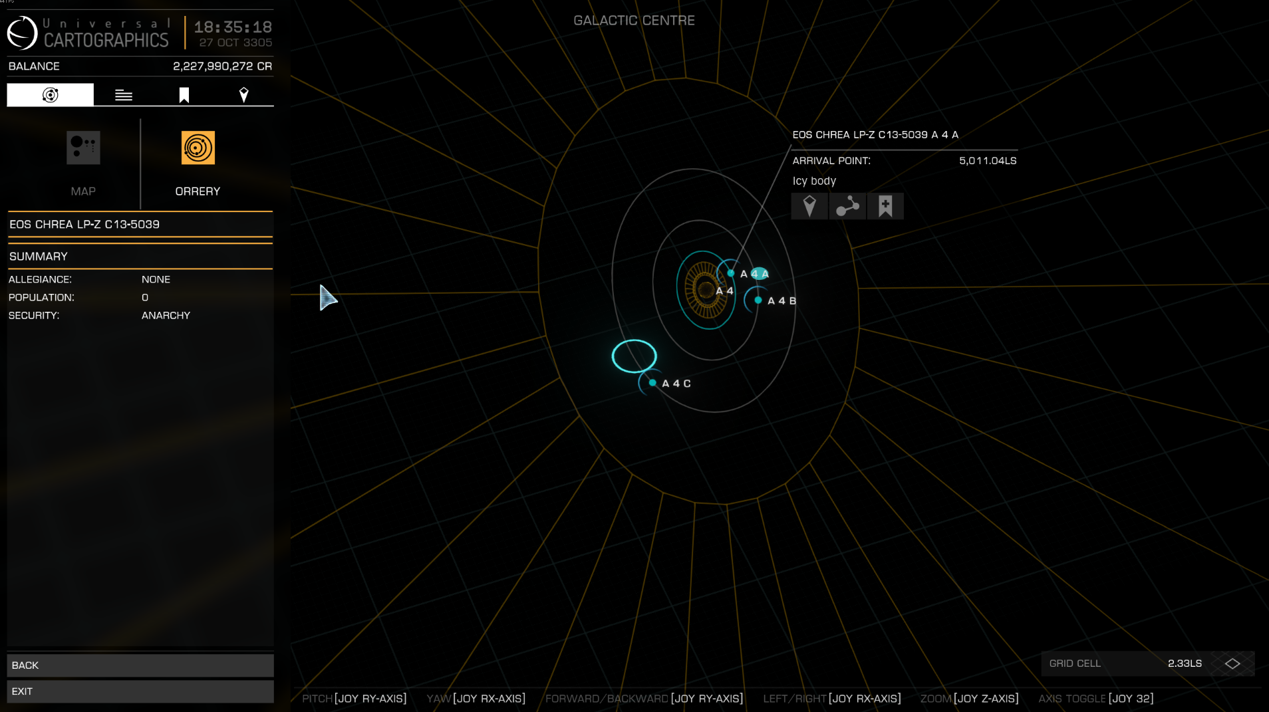
Task: Select moon A 4 C in orrery
Action: pos(652,383)
